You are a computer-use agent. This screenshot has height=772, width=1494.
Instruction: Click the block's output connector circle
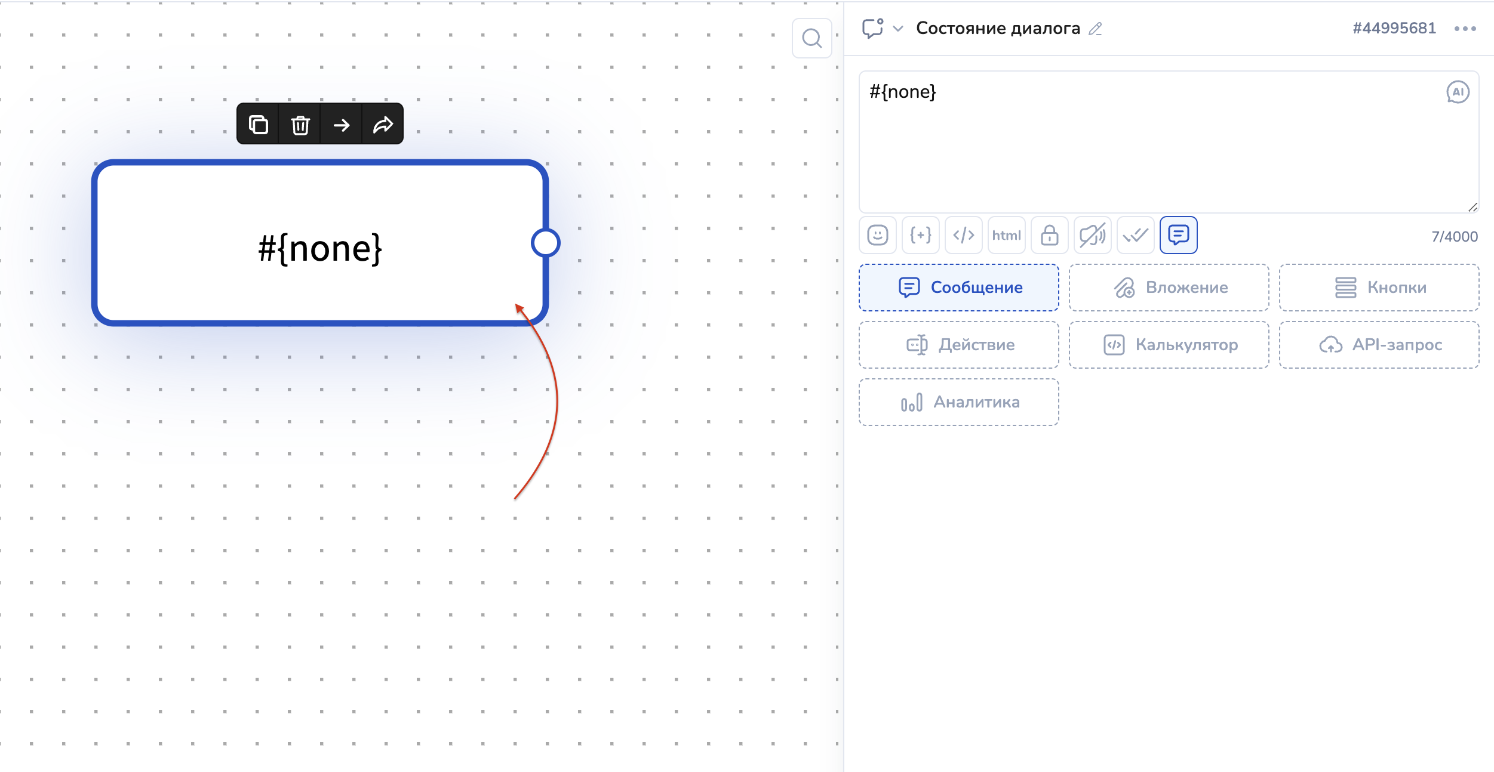(545, 243)
